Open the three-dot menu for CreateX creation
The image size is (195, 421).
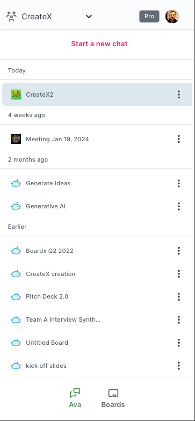pyautogui.click(x=178, y=274)
